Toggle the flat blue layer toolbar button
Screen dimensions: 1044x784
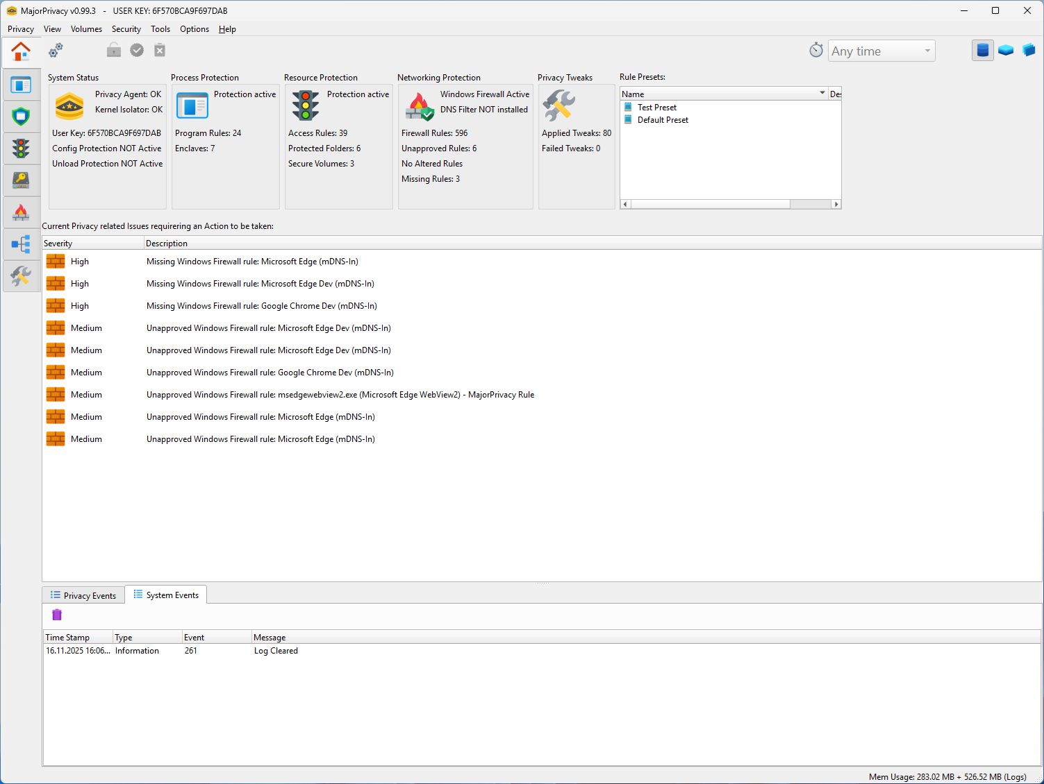point(1005,50)
